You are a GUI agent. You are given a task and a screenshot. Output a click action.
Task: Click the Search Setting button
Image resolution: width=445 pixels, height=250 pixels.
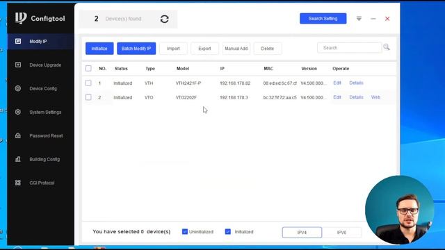[x=323, y=19]
